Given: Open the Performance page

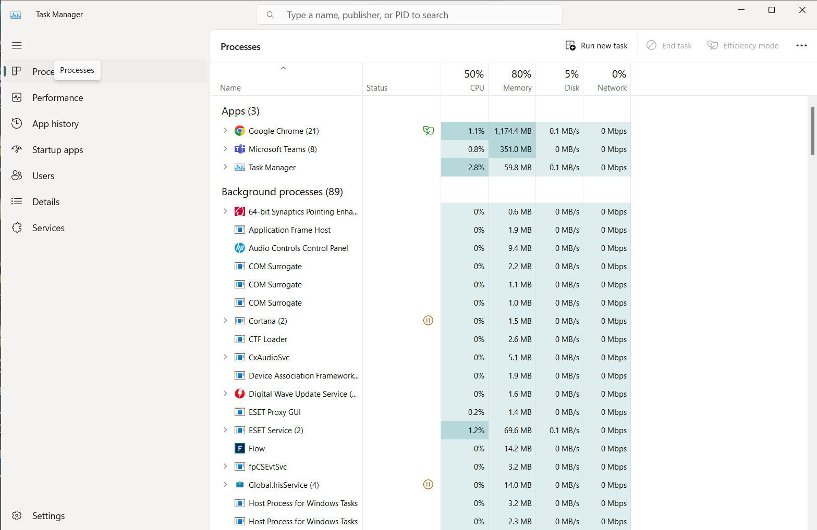Looking at the screenshot, I should coord(105,97).
